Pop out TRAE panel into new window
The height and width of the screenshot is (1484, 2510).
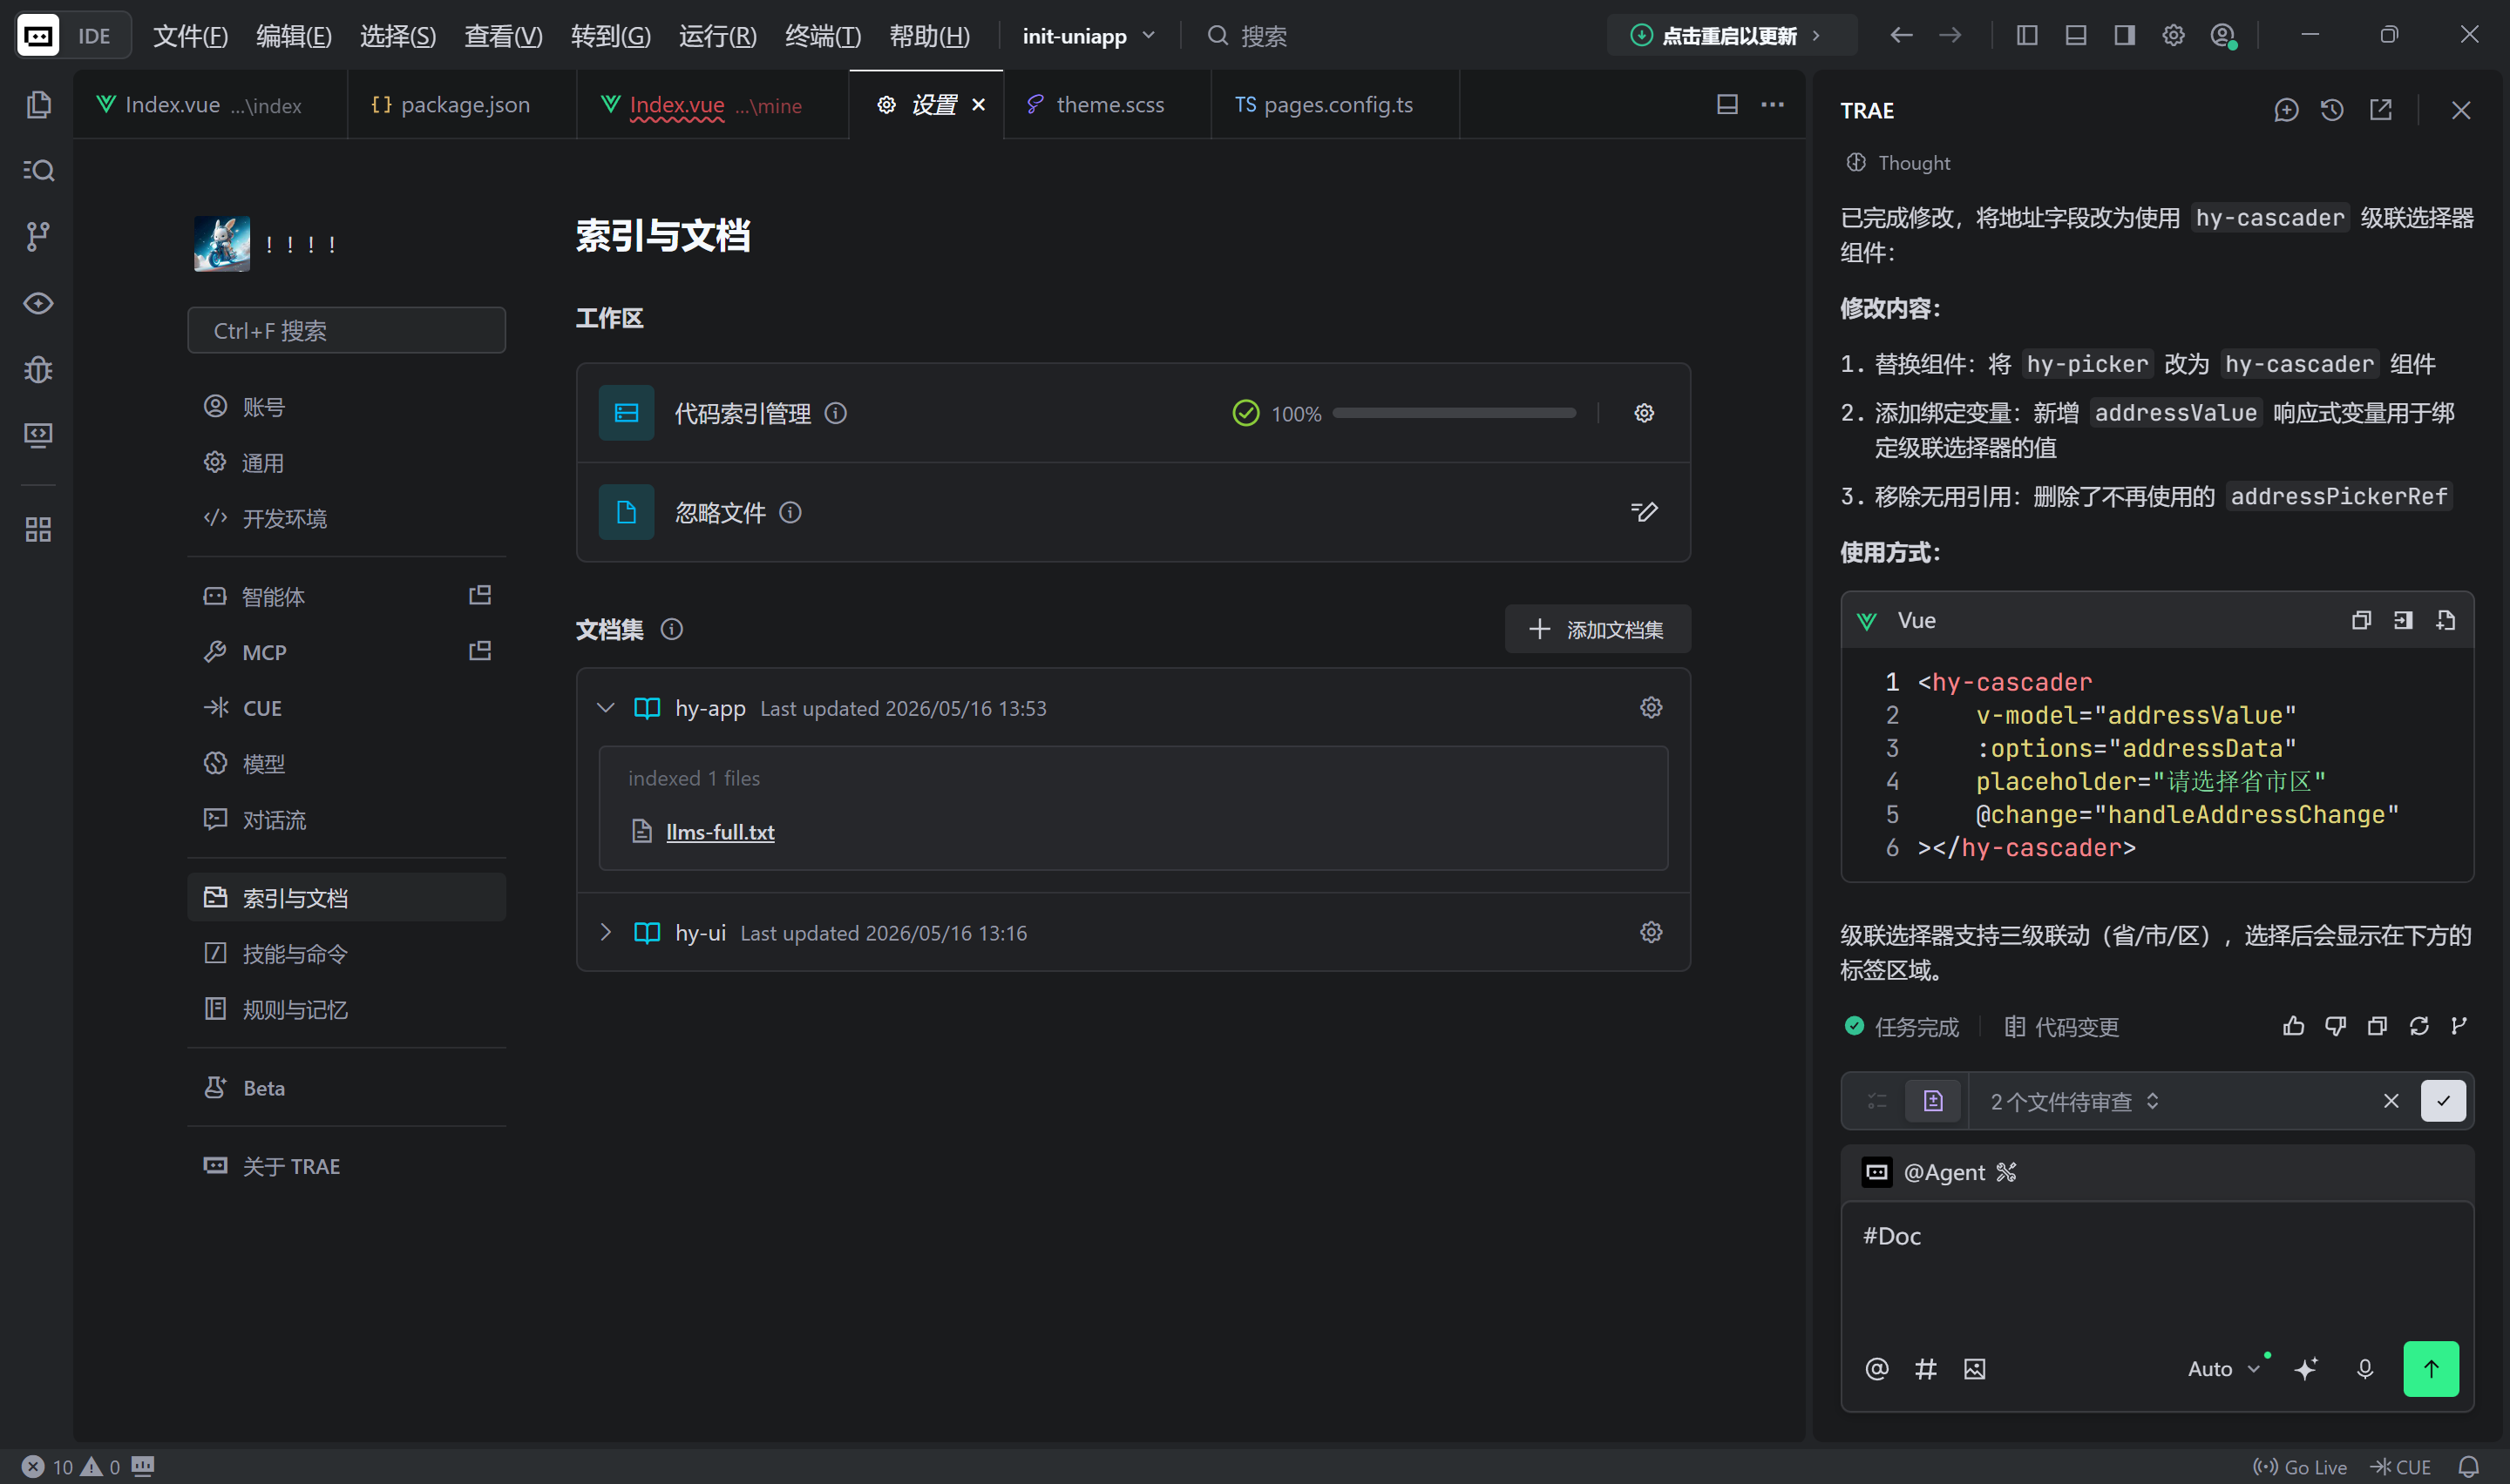click(x=2381, y=110)
